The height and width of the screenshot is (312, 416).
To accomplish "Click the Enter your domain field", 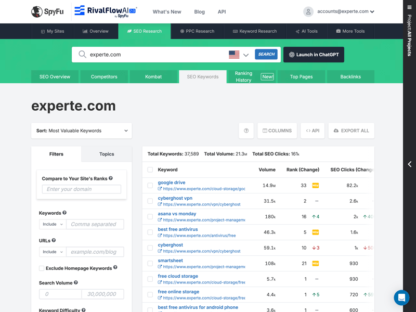I will click(82, 189).
